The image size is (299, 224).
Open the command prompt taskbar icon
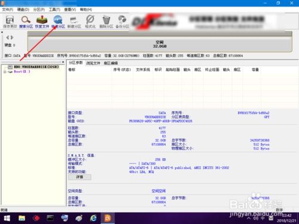50,218
